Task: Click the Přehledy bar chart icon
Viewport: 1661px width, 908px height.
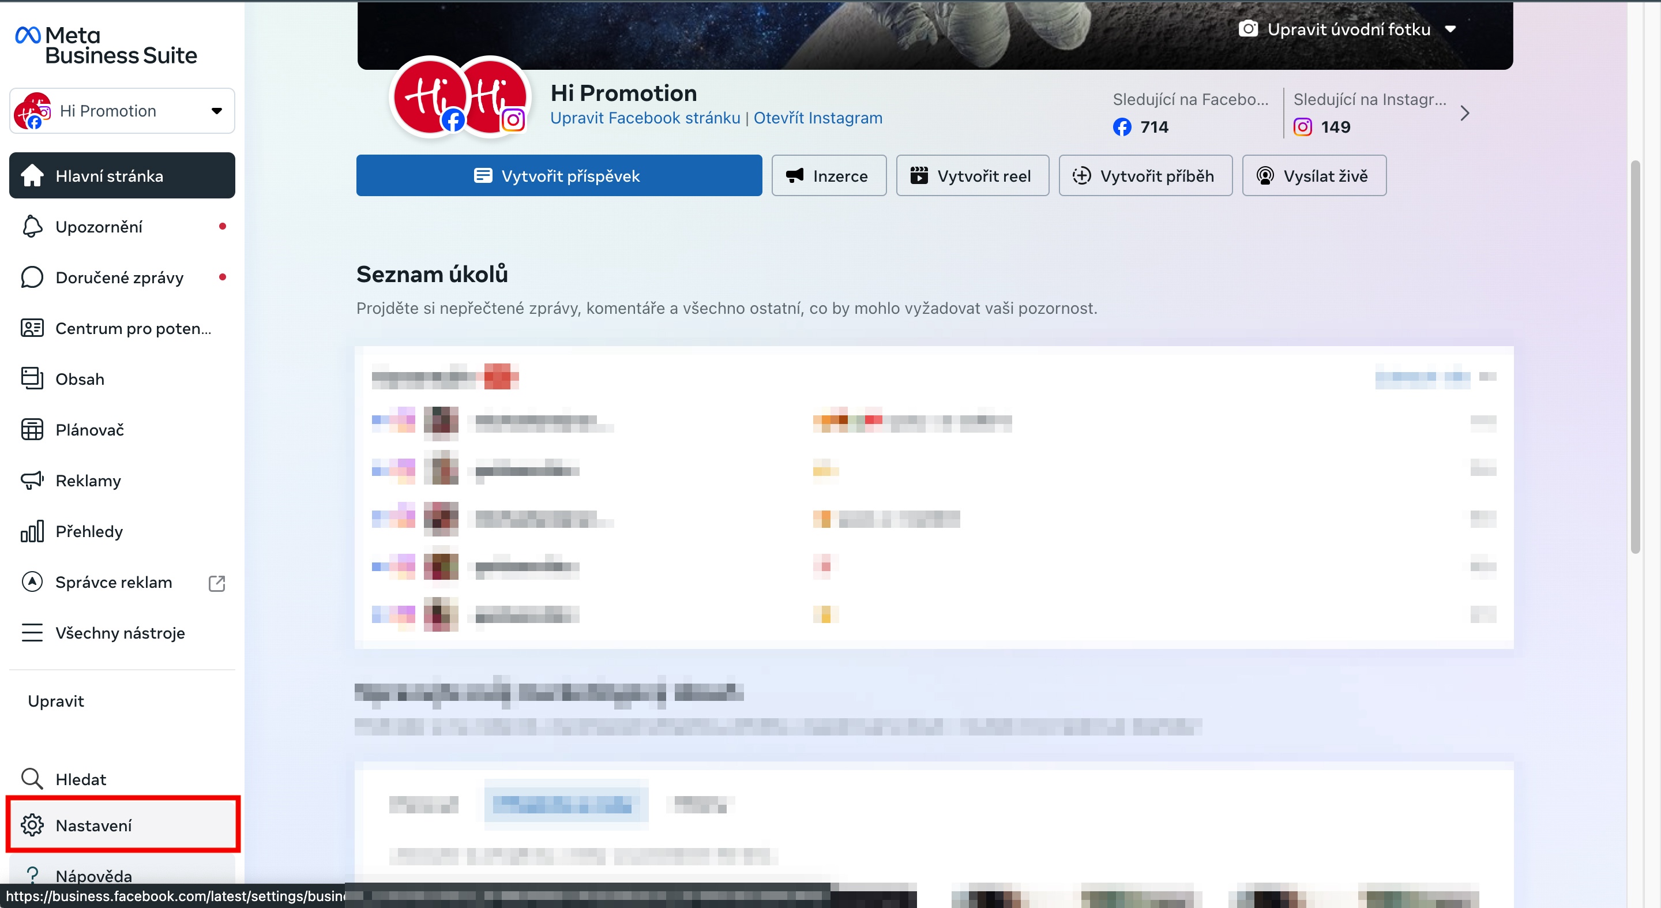Action: pos(32,531)
